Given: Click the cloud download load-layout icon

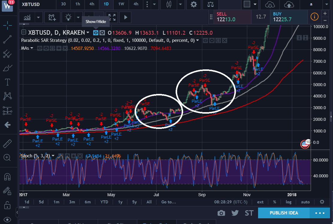Looking at the screenshot, I should pos(270,4).
